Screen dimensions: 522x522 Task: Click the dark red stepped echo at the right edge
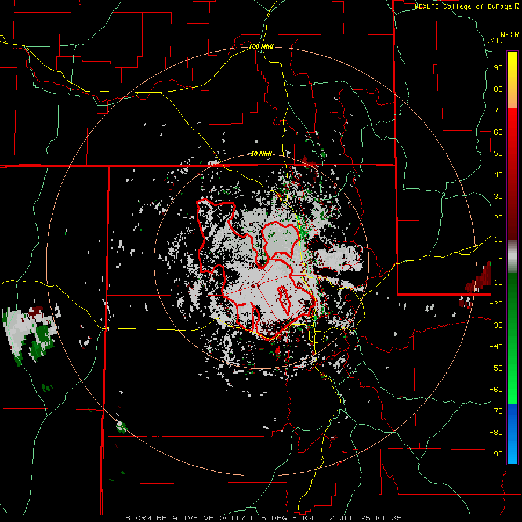point(478,278)
